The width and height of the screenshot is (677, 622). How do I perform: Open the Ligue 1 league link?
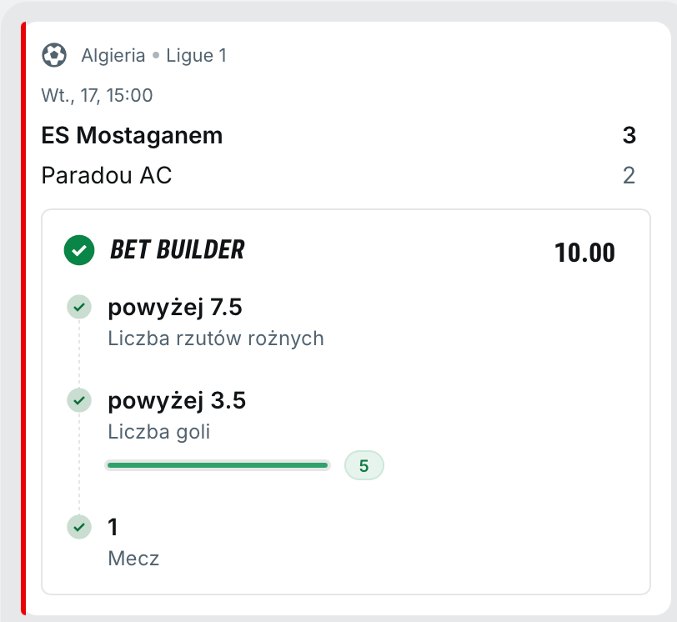[x=196, y=56]
